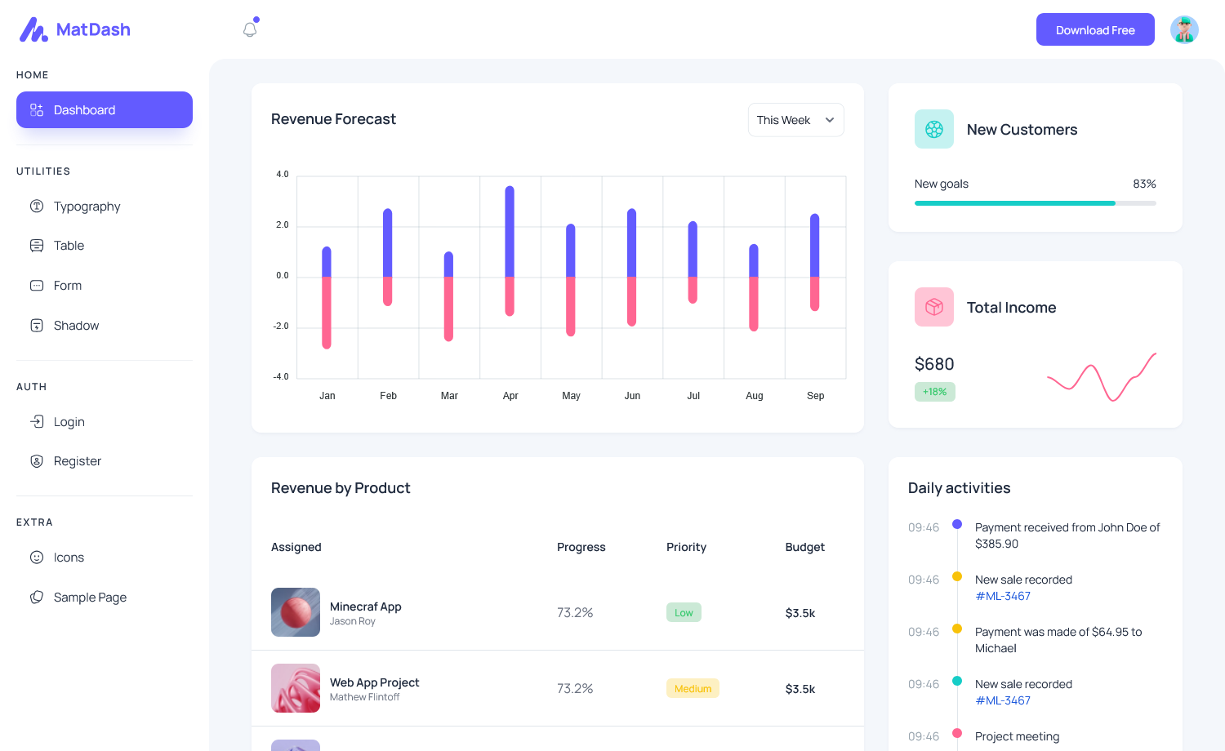The width and height of the screenshot is (1225, 751).
Task: Go to the Table page
Action: coord(69,246)
